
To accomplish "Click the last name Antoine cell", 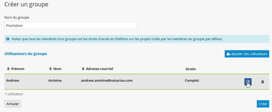I will click(x=55, y=80).
